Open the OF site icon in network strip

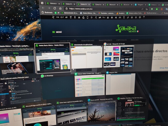(62, 17)
